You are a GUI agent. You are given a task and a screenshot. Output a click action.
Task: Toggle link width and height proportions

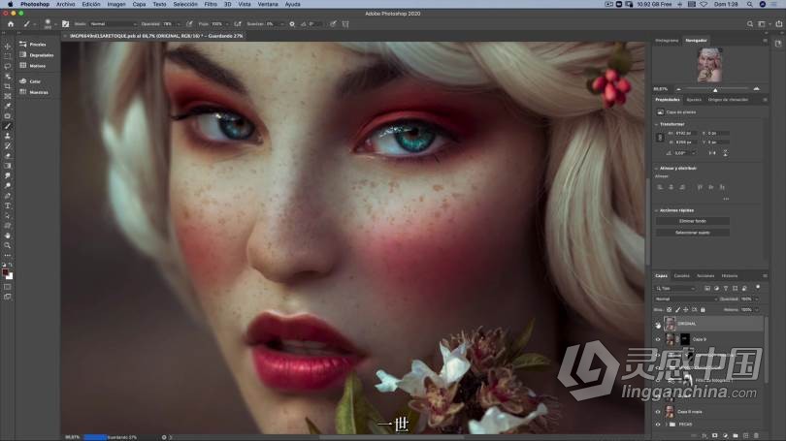(660, 138)
